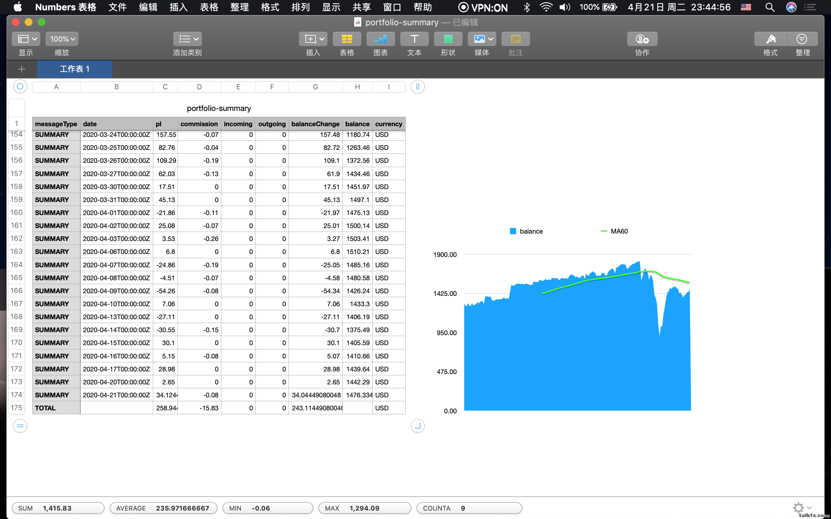Click the Shape toolbar icon

448,39
